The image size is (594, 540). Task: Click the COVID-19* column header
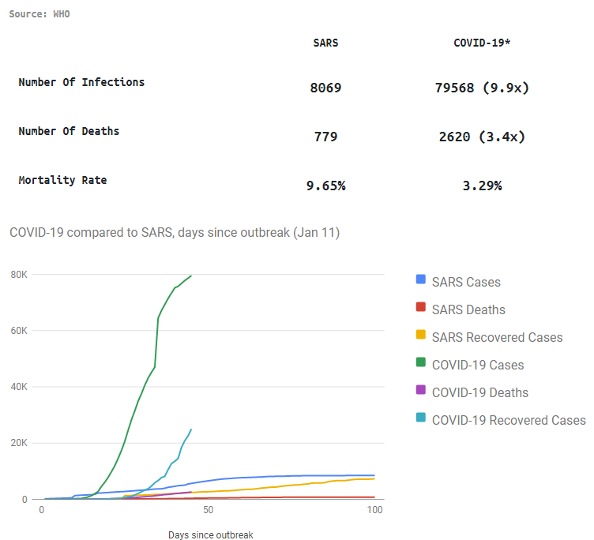pyautogui.click(x=482, y=43)
